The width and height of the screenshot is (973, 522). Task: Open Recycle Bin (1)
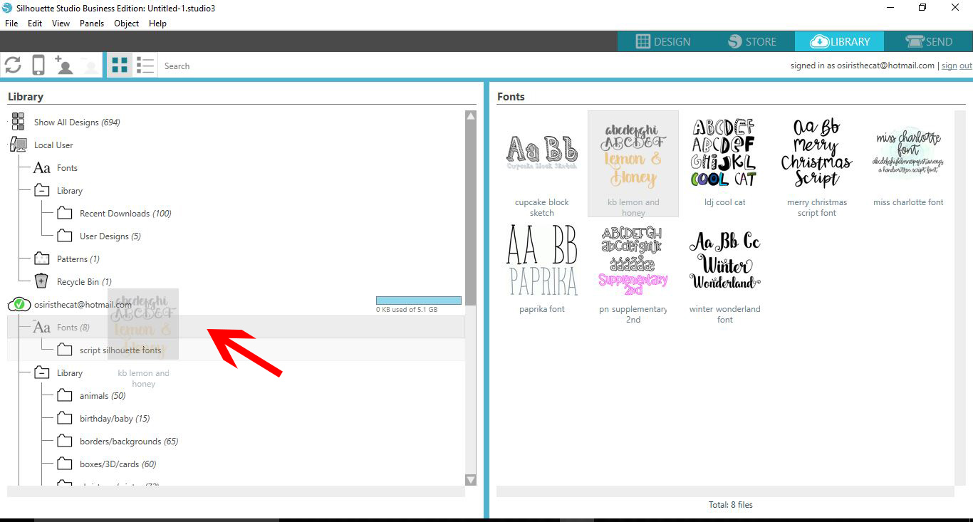click(x=84, y=282)
